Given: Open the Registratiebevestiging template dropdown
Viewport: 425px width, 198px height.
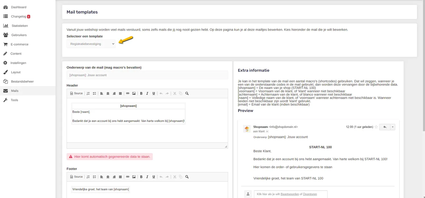Looking at the screenshot, I should [x=91, y=44].
